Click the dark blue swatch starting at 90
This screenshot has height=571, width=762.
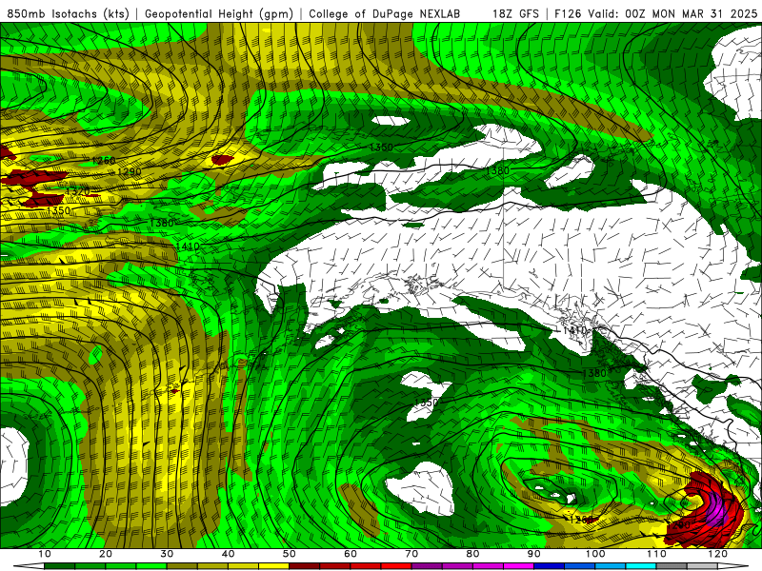pos(550,566)
